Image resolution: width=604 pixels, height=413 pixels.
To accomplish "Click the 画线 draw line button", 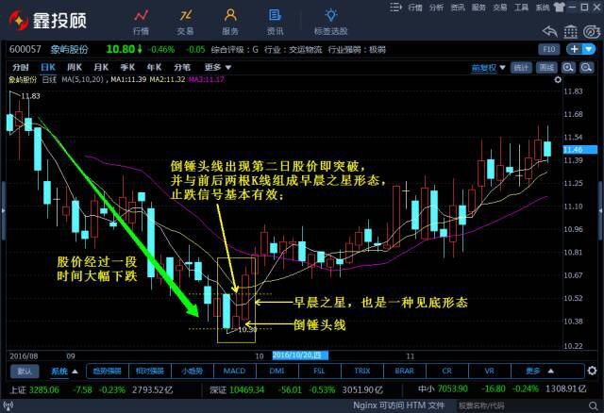I will coord(546,68).
